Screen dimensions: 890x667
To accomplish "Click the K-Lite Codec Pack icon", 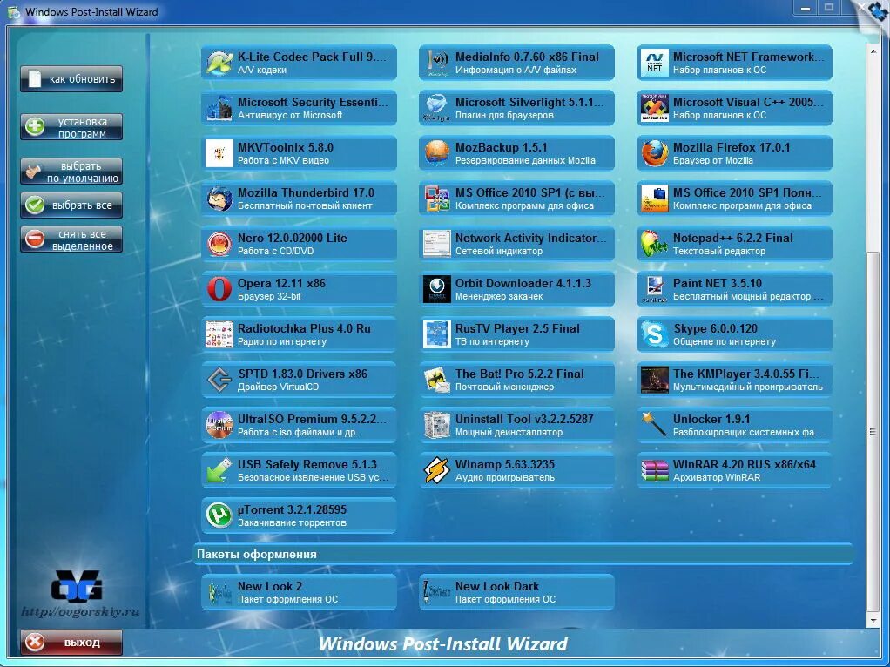I will coord(219,63).
